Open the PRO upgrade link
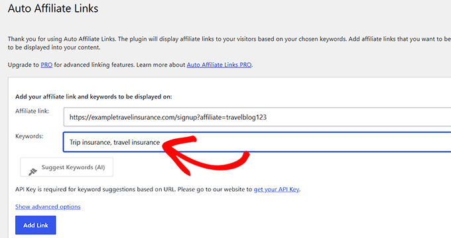 pos(46,65)
